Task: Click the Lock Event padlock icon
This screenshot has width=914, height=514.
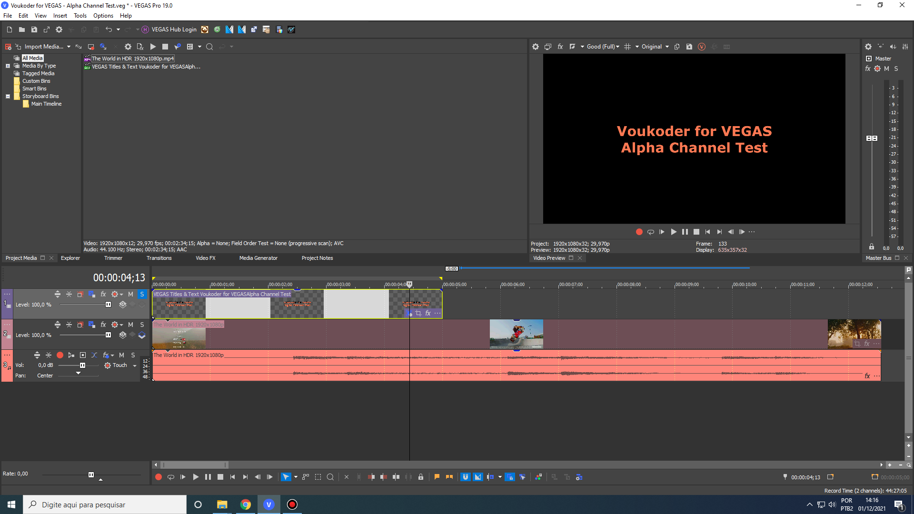Action: (421, 477)
